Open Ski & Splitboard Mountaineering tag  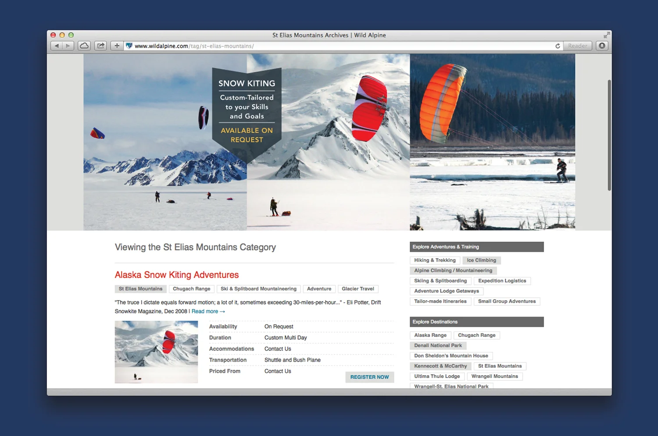click(258, 289)
